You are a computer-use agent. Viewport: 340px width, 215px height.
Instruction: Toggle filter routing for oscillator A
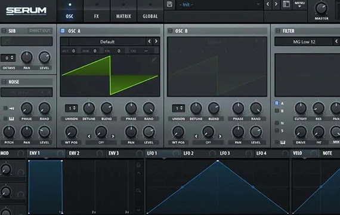[x=277, y=103]
